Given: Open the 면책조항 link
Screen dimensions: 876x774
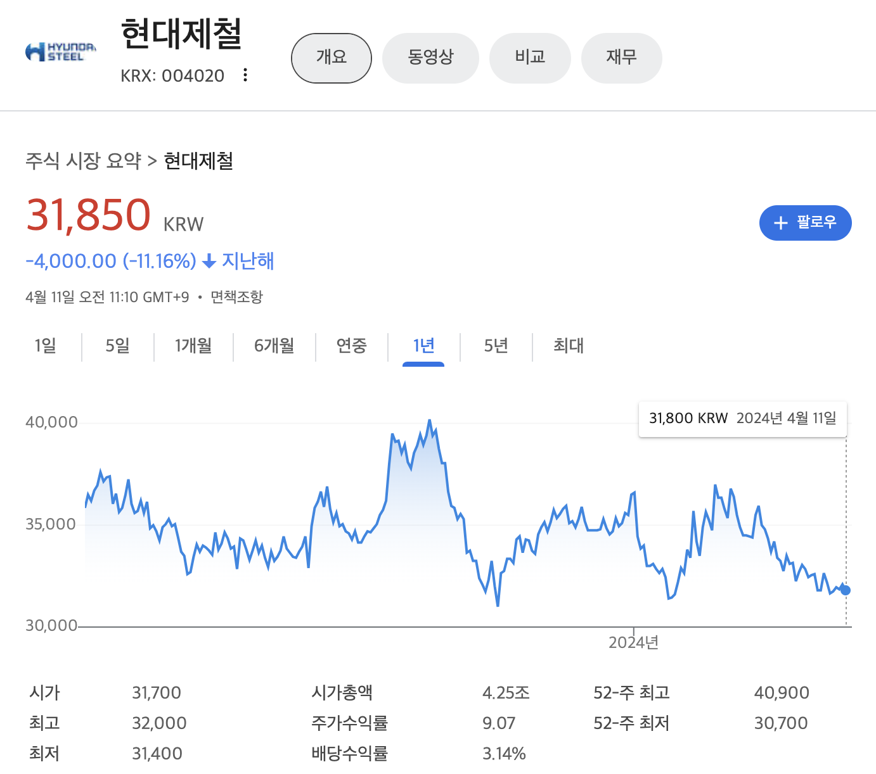Looking at the screenshot, I should pos(236,297).
